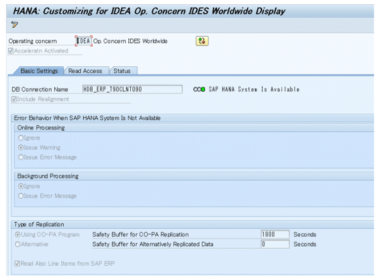Choose Using CO-PA Program replication type
The width and height of the screenshot is (379, 279).
(x=17, y=234)
